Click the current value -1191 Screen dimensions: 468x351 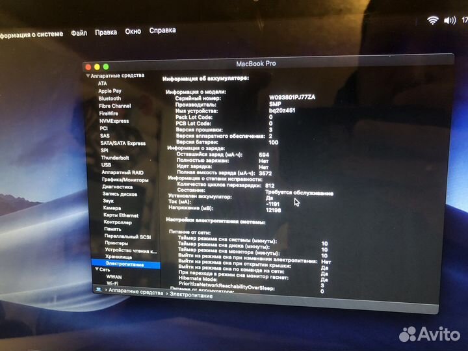pyautogui.click(x=272, y=204)
